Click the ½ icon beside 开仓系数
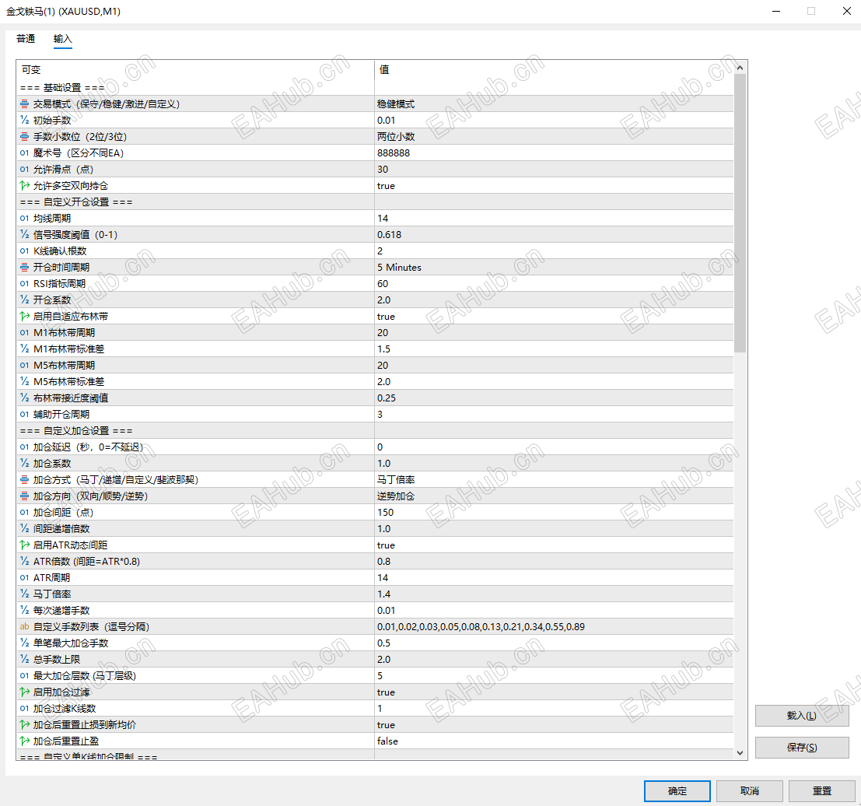The width and height of the screenshot is (861, 806). [x=24, y=300]
